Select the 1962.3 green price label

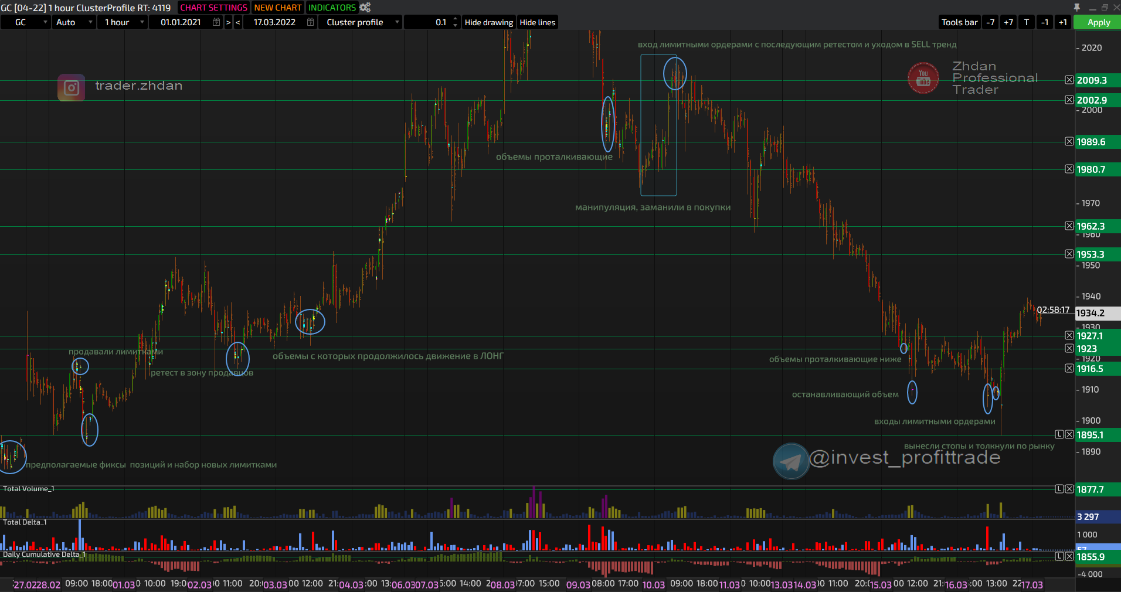point(1098,226)
